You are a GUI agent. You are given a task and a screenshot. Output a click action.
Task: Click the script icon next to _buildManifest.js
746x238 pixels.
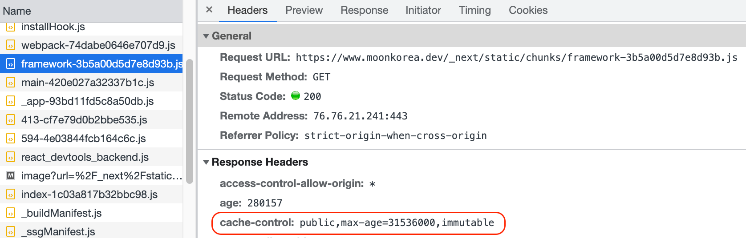[11, 213]
